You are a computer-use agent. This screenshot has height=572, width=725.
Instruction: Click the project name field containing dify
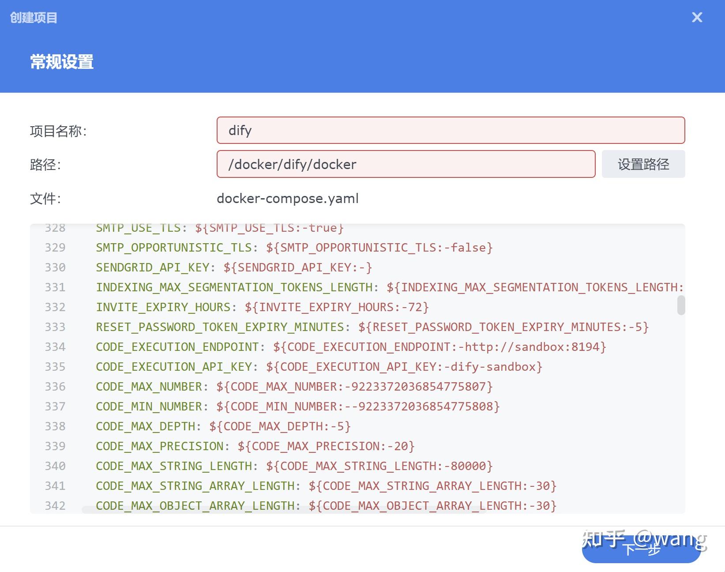450,130
